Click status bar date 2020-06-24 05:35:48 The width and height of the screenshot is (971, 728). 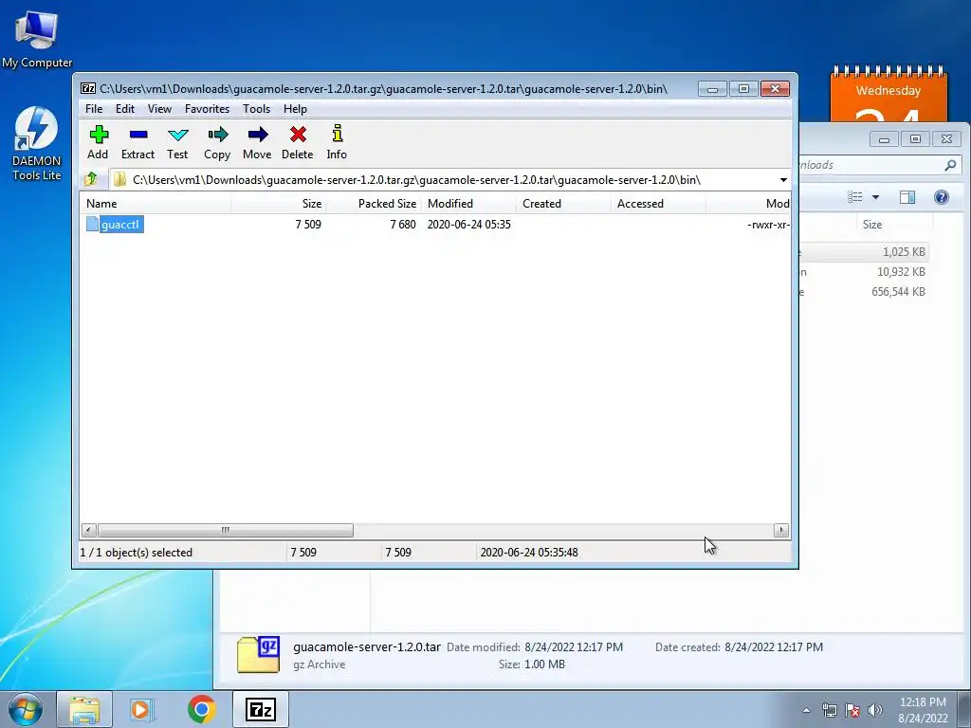tap(529, 553)
